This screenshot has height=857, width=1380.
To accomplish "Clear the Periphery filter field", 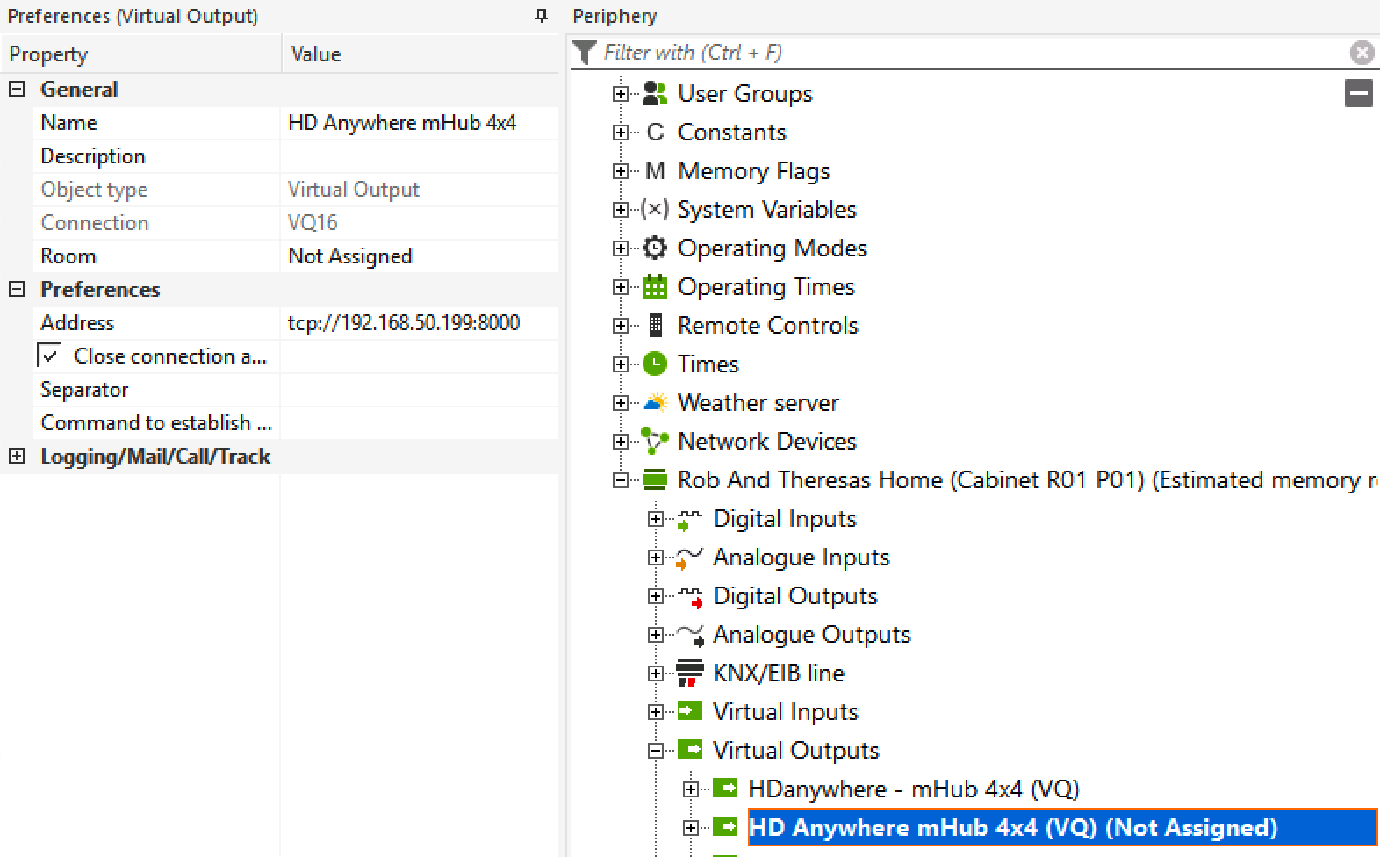I will coord(1362,53).
